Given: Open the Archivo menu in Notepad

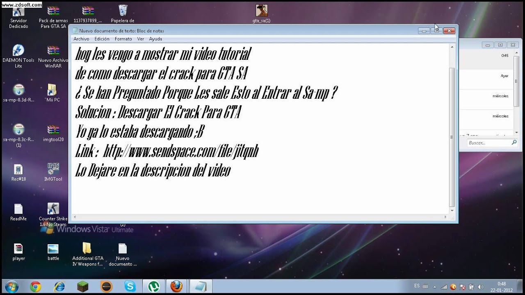Looking at the screenshot, I should coord(81,39).
